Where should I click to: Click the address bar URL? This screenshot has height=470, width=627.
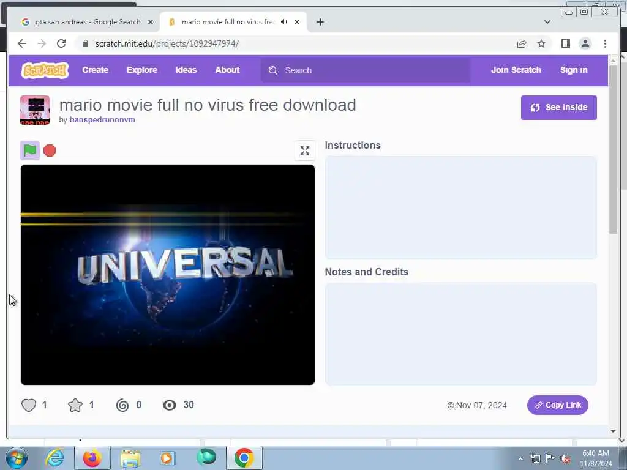tap(167, 43)
